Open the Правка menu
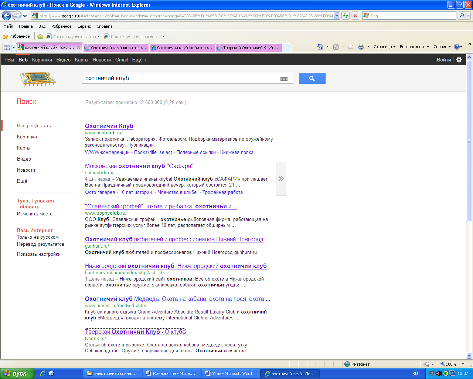Viewport: 473px width, 379px height. (26, 26)
